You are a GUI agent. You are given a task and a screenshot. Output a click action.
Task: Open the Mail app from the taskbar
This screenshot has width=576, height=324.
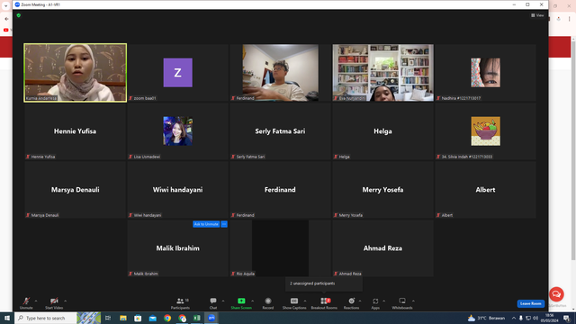[x=152, y=318]
